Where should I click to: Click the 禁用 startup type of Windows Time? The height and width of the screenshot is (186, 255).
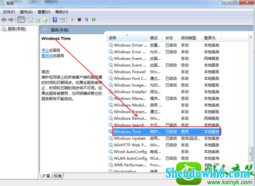coord(185,132)
